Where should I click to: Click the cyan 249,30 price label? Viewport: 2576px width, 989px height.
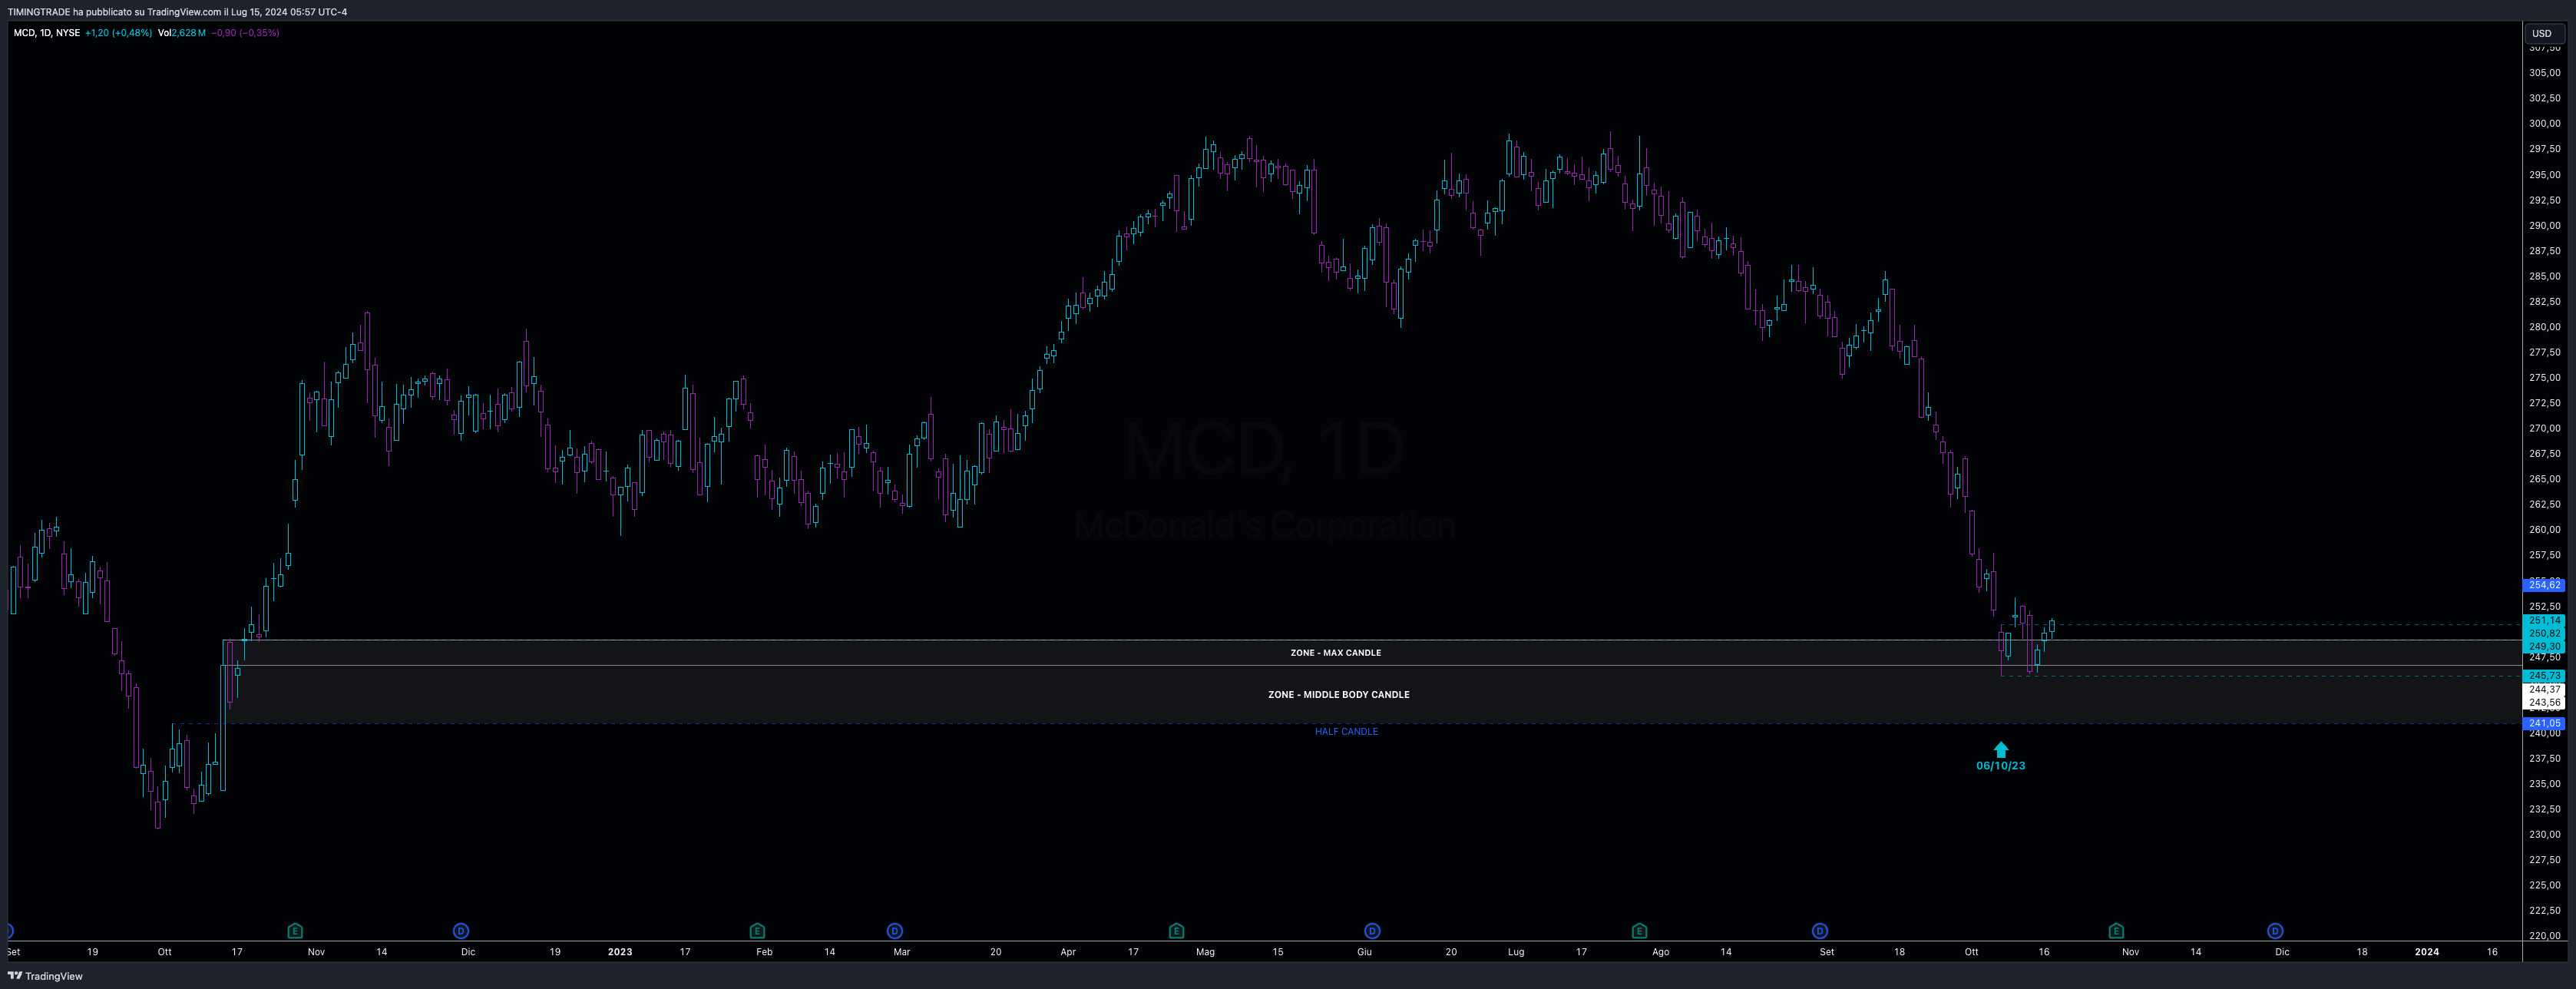point(2545,647)
